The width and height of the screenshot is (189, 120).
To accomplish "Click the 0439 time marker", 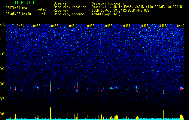I will point(163,26).
